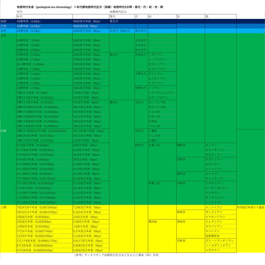Viewport: 265px width, 265px height.
Task: Click the '人間' row label
Action: pyautogui.click(x=4, y=207)
